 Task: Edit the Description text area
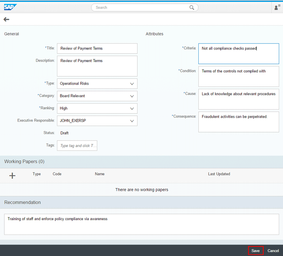tap(97, 66)
